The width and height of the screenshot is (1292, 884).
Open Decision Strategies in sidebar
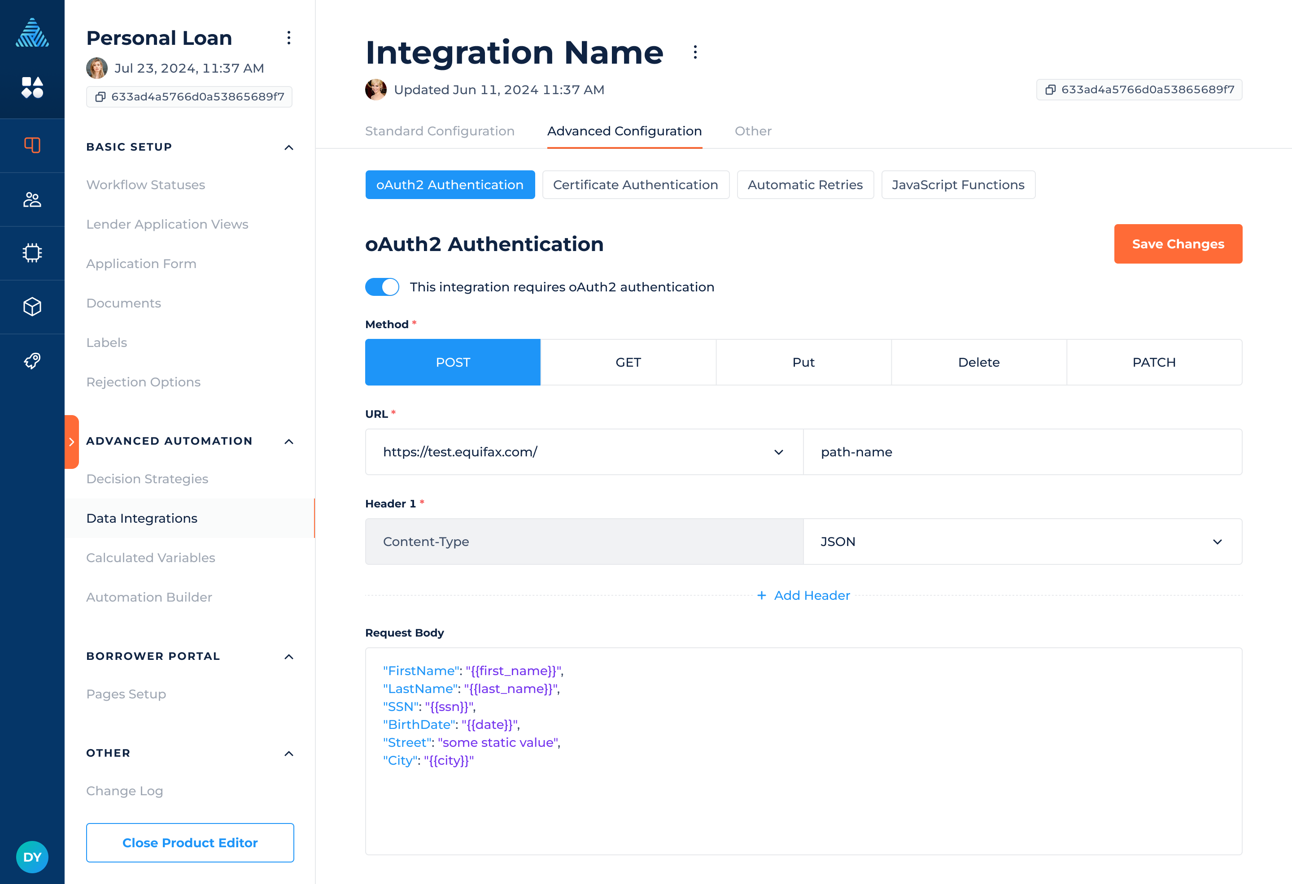click(147, 478)
